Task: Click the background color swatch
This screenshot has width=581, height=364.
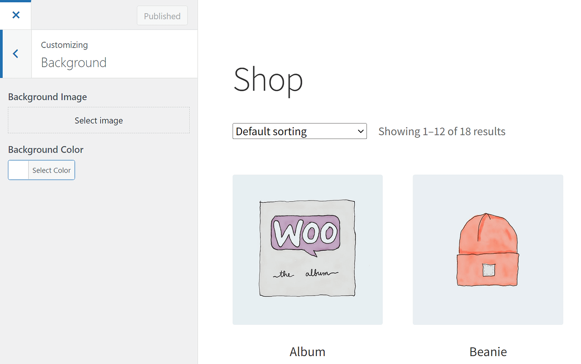Action: (18, 170)
